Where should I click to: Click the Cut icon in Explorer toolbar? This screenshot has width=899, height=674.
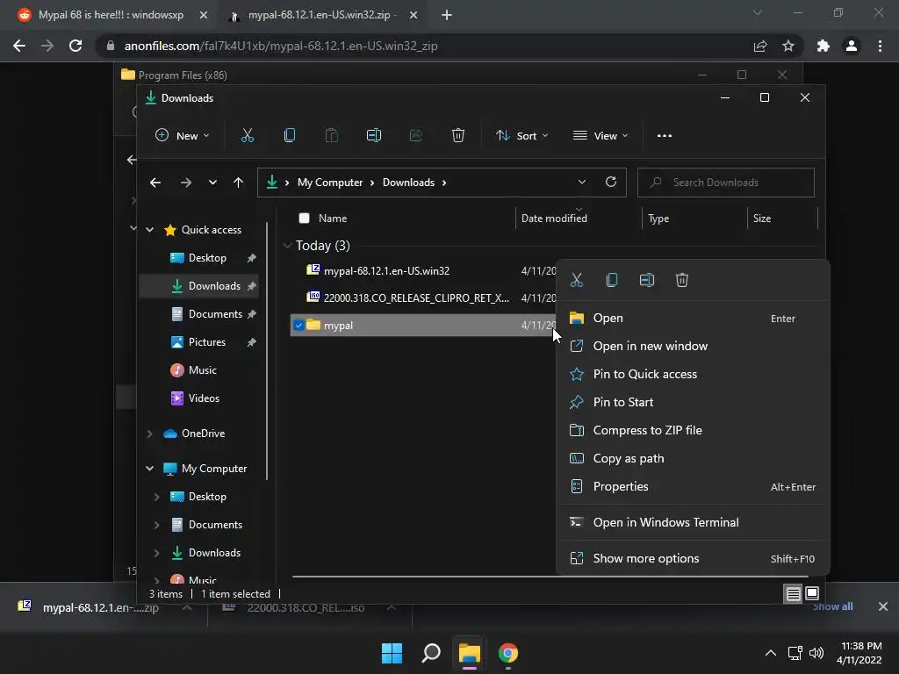point(247,136)
